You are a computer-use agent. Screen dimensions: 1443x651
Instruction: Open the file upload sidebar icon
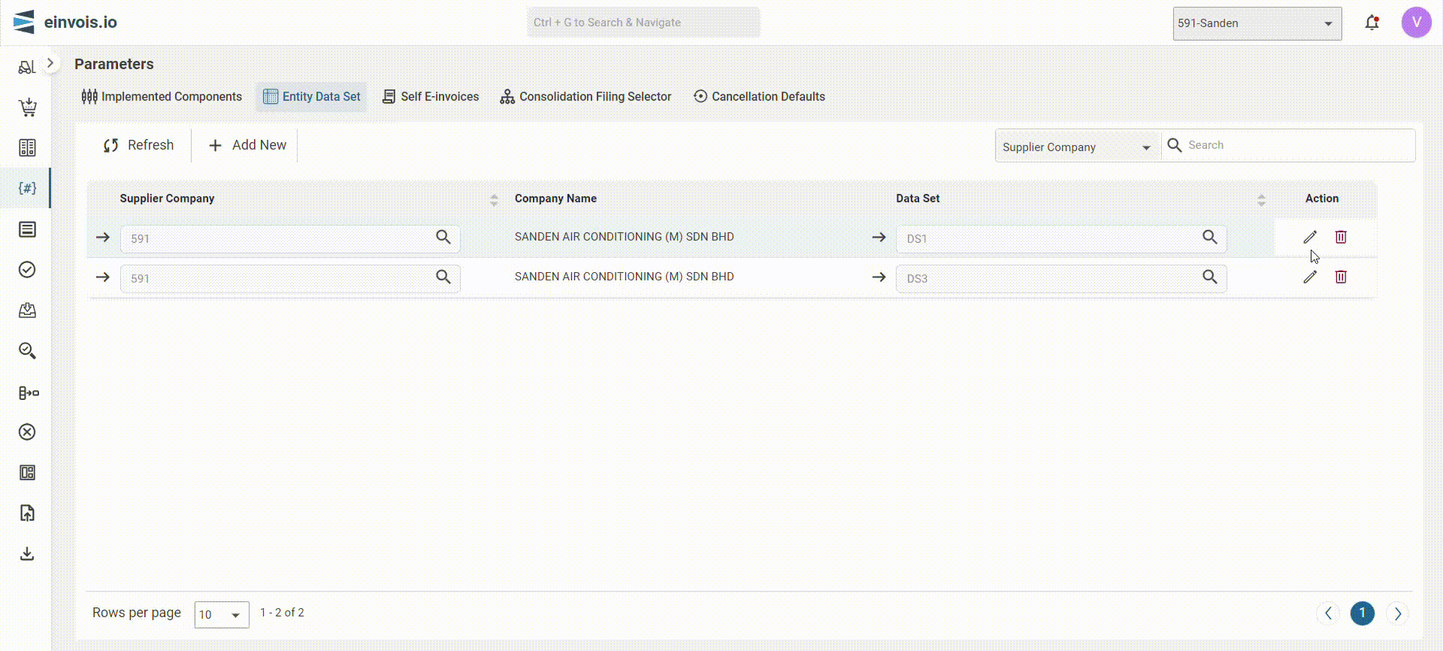tap(27, 513)
